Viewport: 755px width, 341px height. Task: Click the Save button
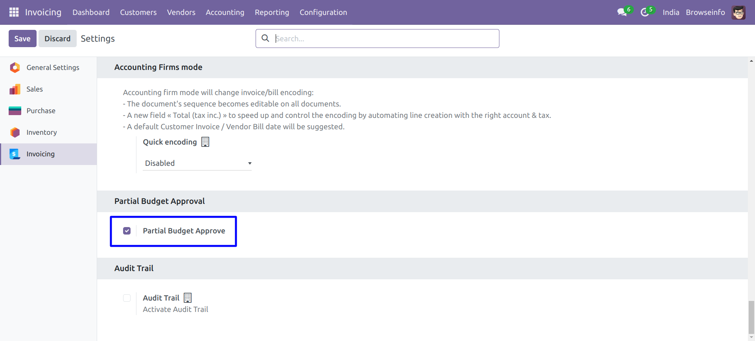pyautogui.click(x=22, y=38)
